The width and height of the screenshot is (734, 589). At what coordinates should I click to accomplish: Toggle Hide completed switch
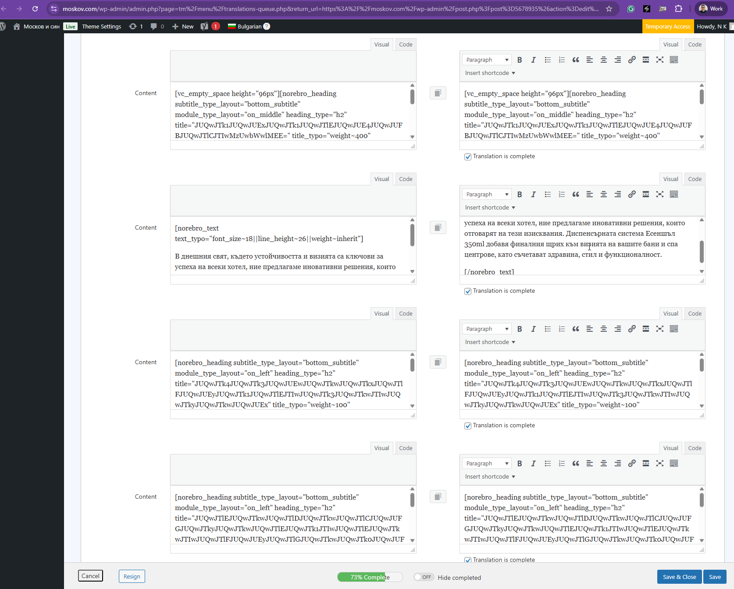point(424,577)
